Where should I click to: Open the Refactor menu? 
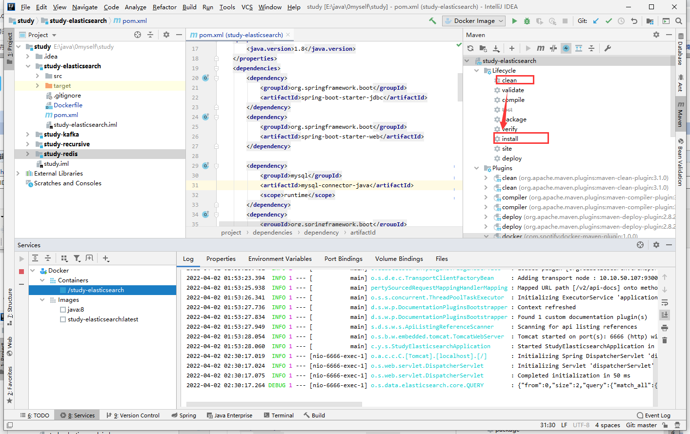[164, 7]
